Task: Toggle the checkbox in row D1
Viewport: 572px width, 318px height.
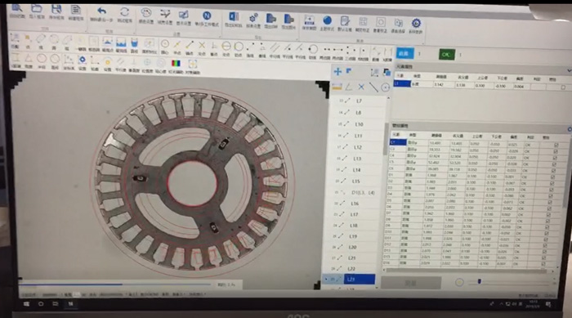Action: 552,177
